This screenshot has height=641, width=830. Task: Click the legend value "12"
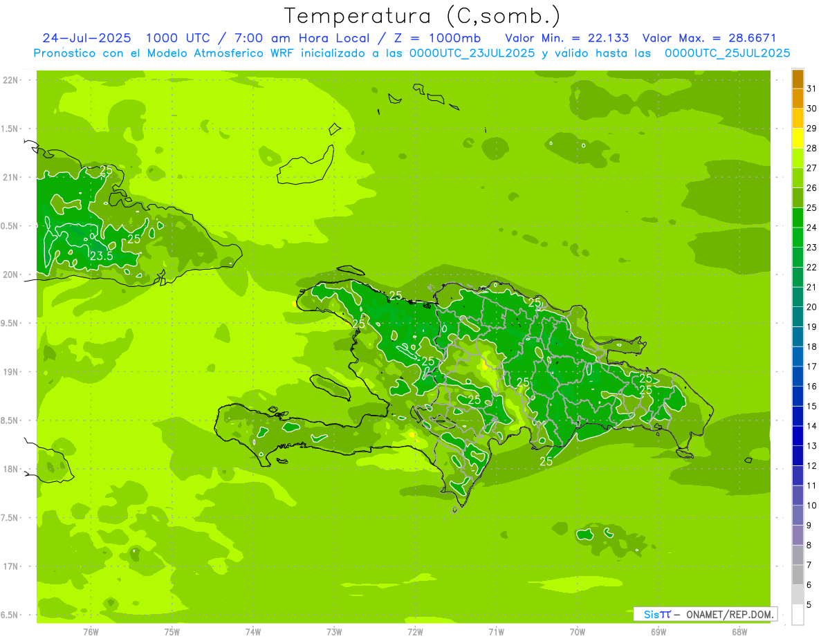[812, 466]
